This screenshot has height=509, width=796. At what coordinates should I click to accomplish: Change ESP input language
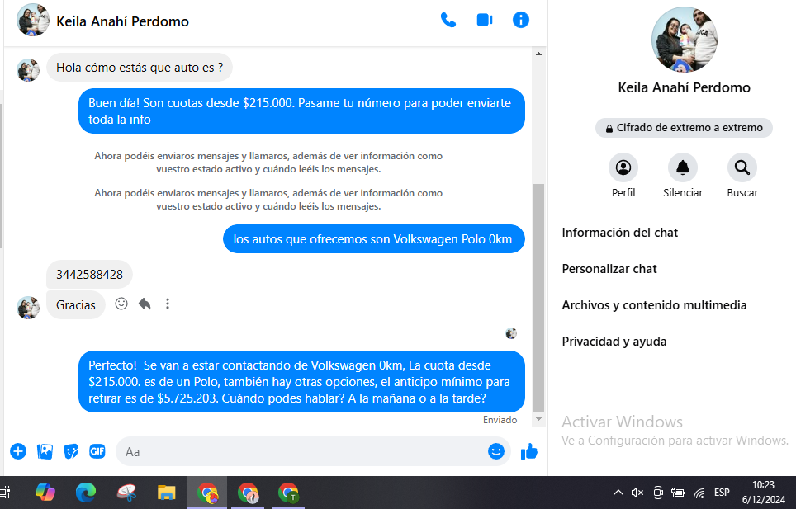pyautogui.click(x=722, y=493)
